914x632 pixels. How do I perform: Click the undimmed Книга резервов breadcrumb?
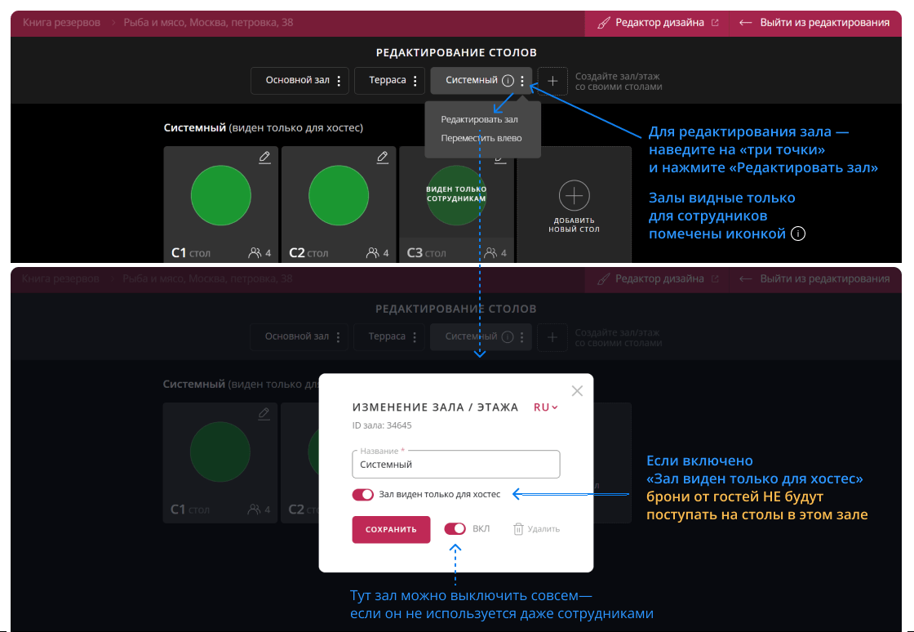[x=62, y=23]
